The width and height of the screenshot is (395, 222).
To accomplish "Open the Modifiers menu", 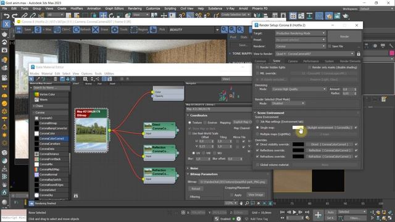I will coord(77,9).
